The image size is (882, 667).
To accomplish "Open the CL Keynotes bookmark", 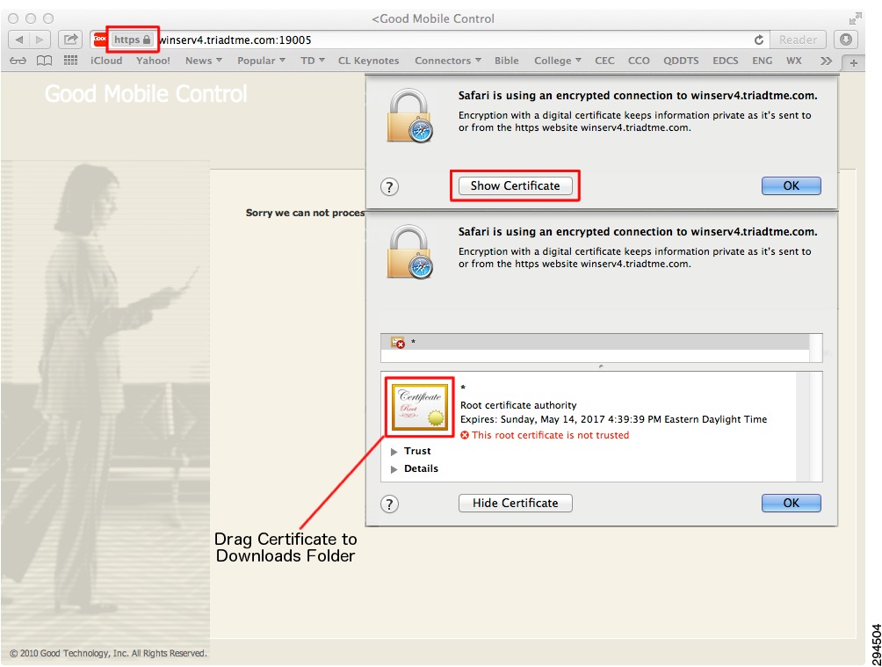I will click(x=368, y=61).
